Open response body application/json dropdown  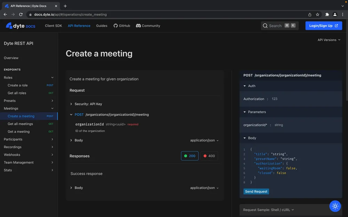(x=204, y=188)
